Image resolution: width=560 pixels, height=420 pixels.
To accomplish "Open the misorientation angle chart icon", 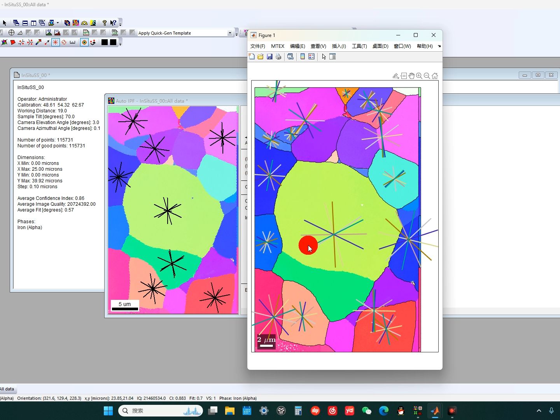I will coord(57,33).
